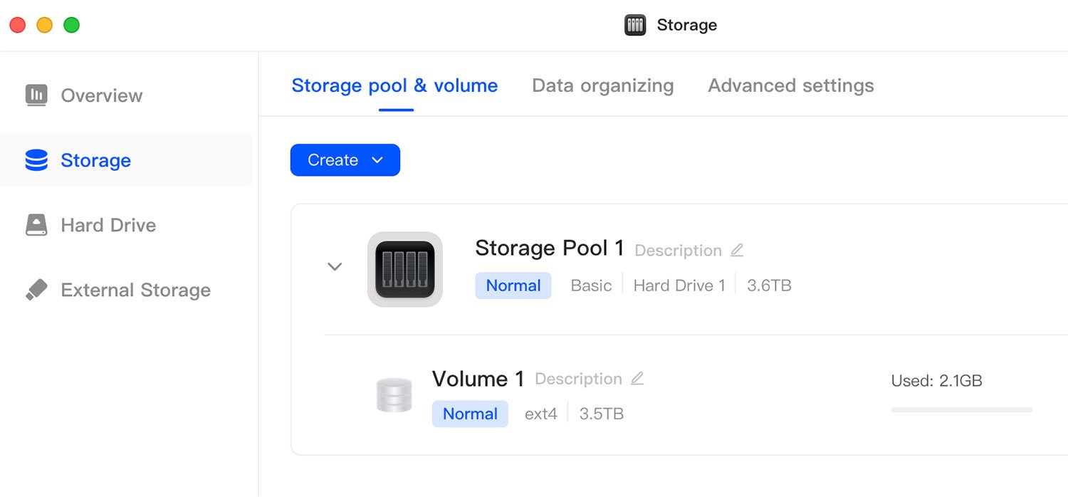Click the Storage Pool 1 Description placeholder text
This screenshot has width=1068, height=497.
[678, 251]
